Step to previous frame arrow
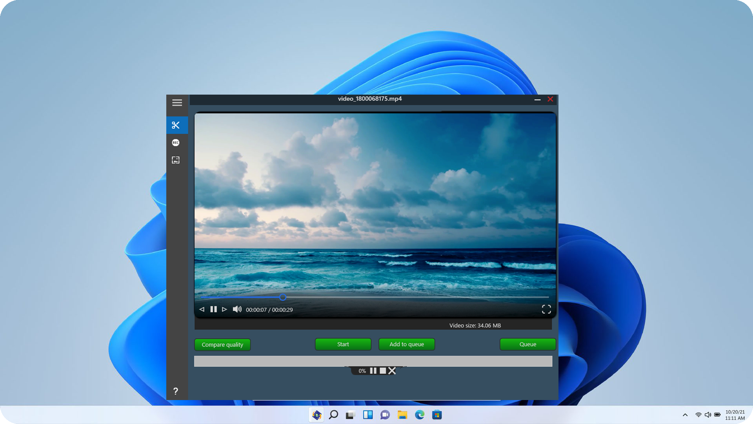This screenshot has height=424, width=753. click(202, 309)
